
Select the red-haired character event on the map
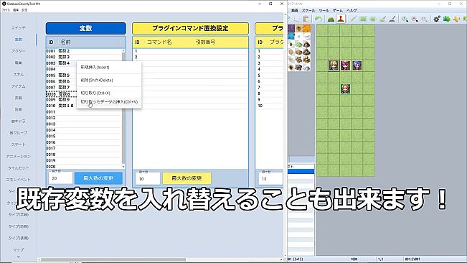[345, 88]
